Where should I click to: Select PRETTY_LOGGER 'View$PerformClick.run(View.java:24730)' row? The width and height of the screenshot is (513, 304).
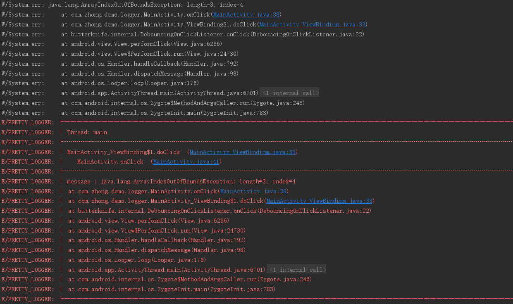click(x=124, y=230)
